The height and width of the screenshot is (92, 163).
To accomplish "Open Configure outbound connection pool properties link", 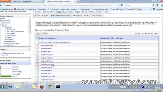I will (x=13, y=54).
